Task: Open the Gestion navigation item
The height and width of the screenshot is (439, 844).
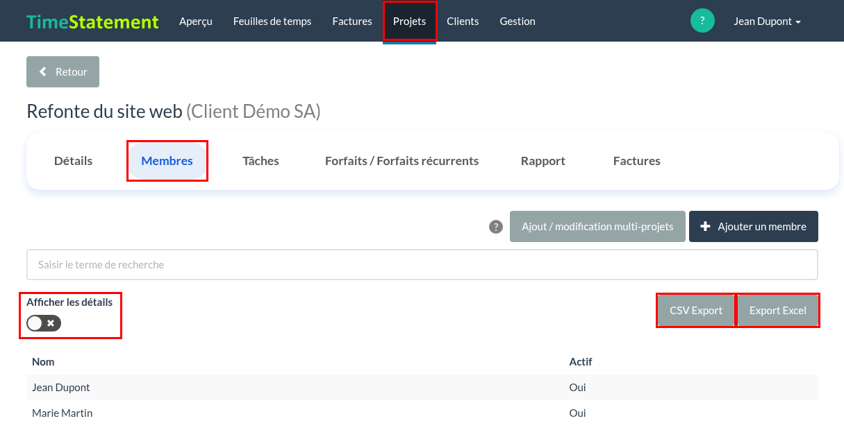Action: [x=518, y=21]
